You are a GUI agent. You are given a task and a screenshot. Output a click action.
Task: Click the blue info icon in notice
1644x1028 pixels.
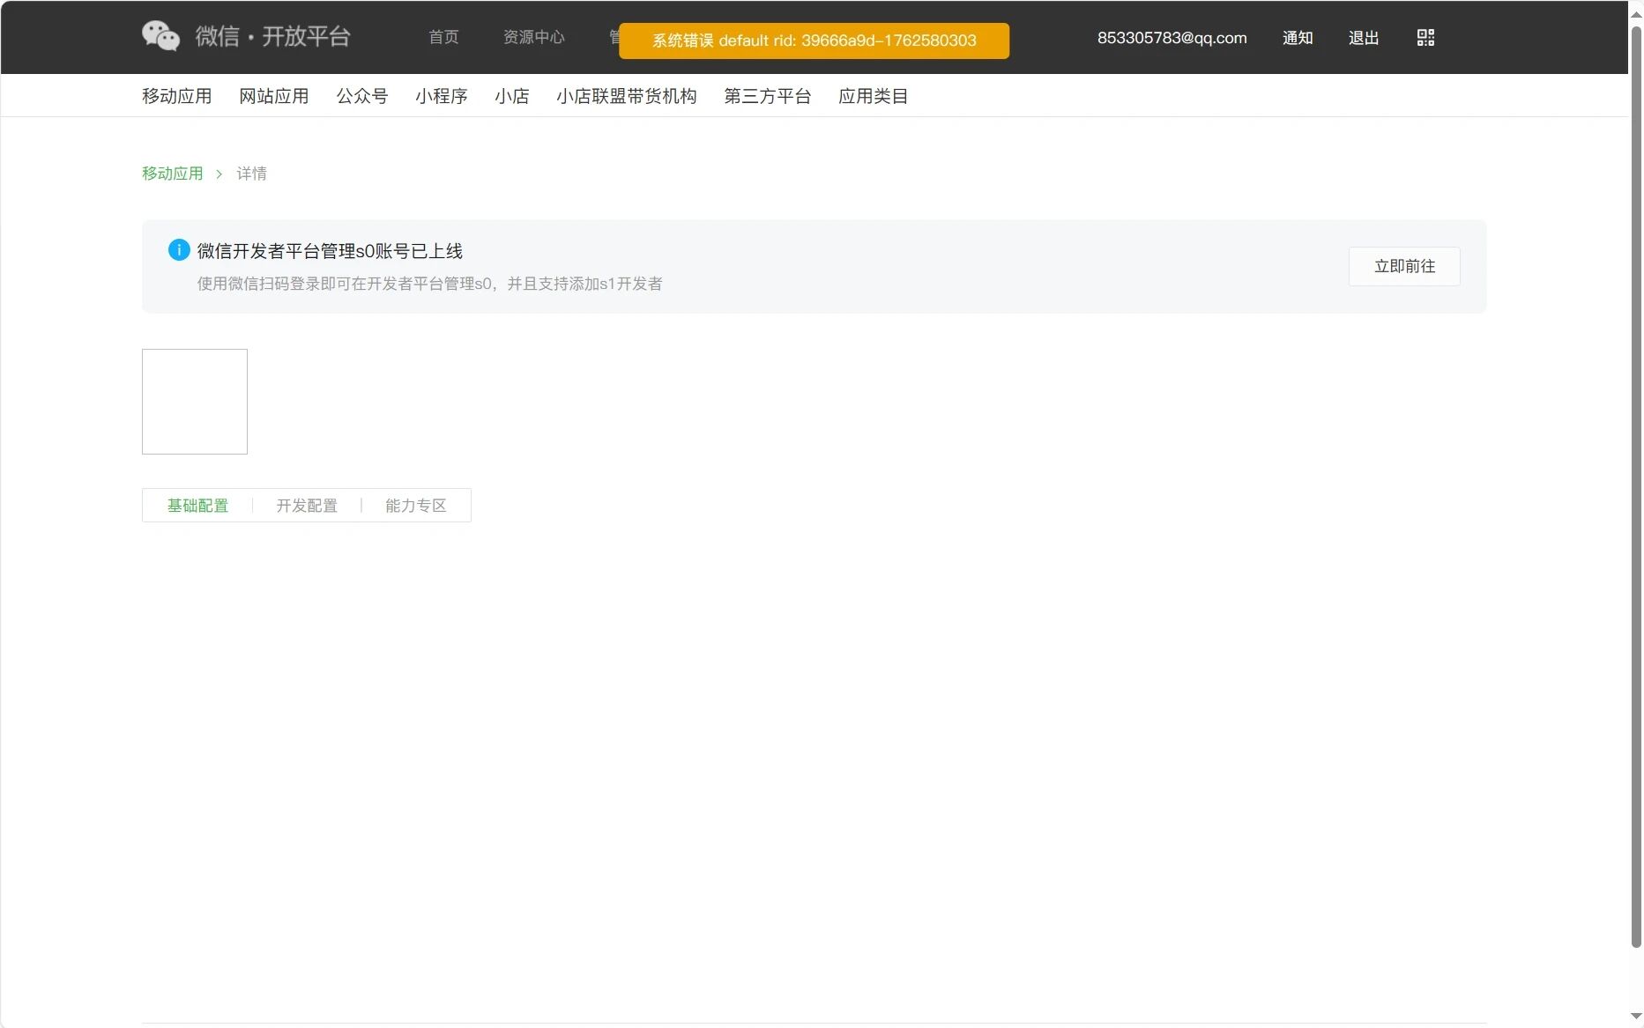point(179,250)
